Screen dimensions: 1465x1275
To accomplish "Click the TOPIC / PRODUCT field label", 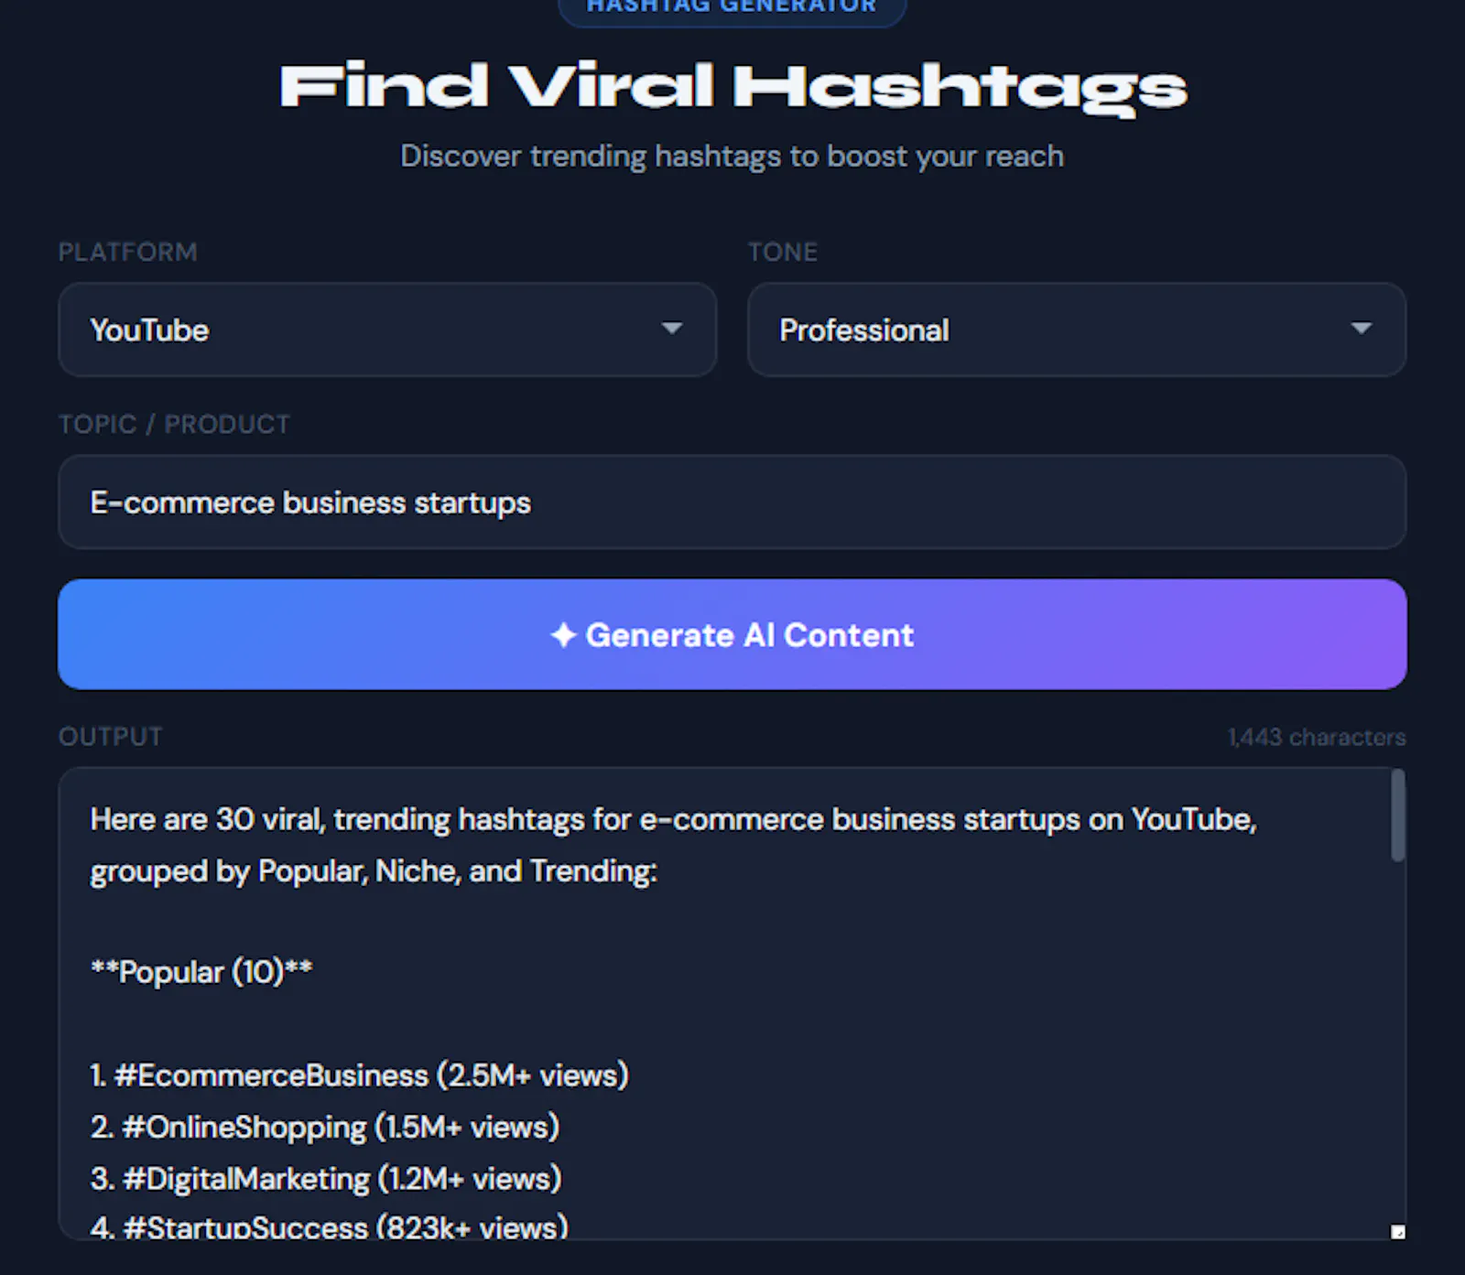I will pos(174,424).
